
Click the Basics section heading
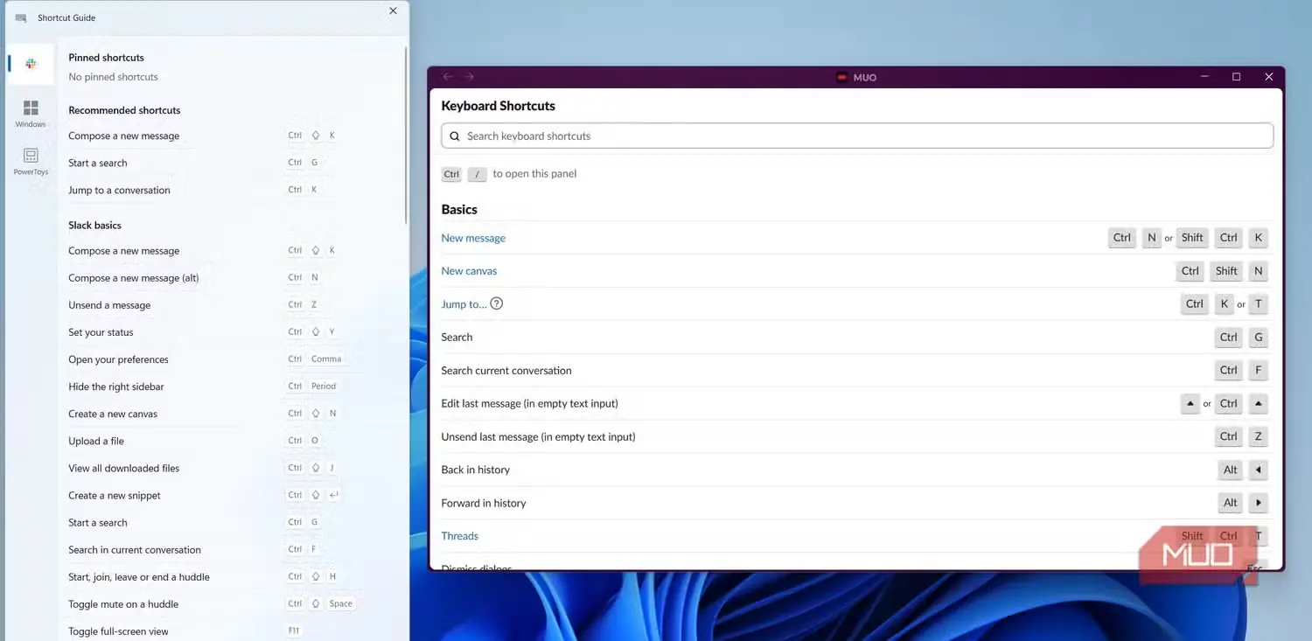[x=459, y=210]
